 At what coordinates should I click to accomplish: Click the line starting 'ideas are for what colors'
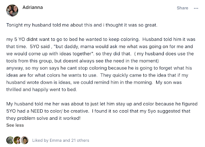[x=97, y=75]
